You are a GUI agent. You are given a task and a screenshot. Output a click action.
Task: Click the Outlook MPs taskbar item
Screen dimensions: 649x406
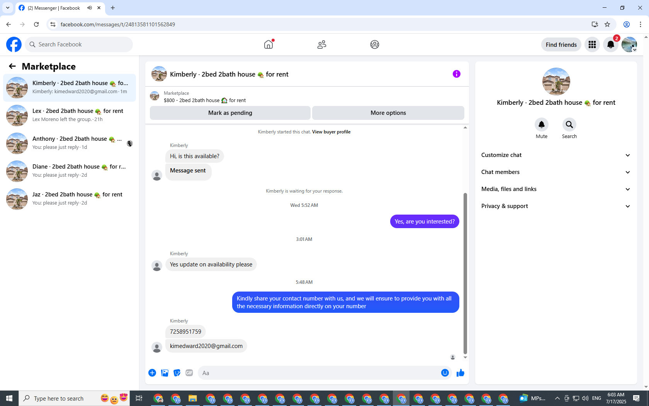pyautogui.click(x=533, y=398)
